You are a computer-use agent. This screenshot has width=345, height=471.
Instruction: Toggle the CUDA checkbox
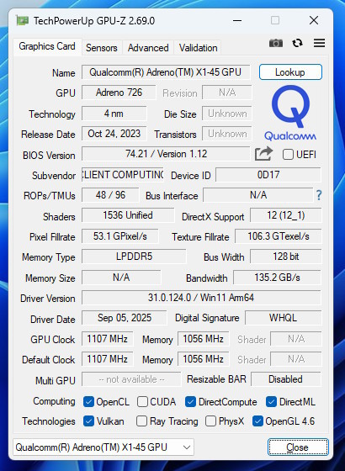(142, 402)
